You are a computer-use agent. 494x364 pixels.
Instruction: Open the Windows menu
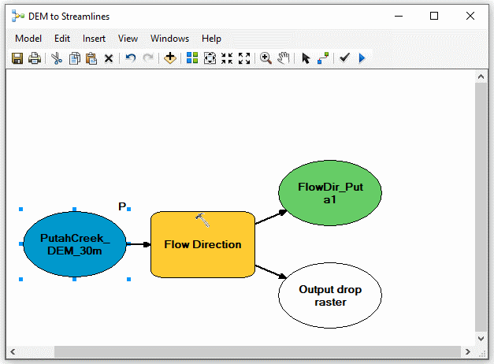pyautogui.click(x=170, y=39)
